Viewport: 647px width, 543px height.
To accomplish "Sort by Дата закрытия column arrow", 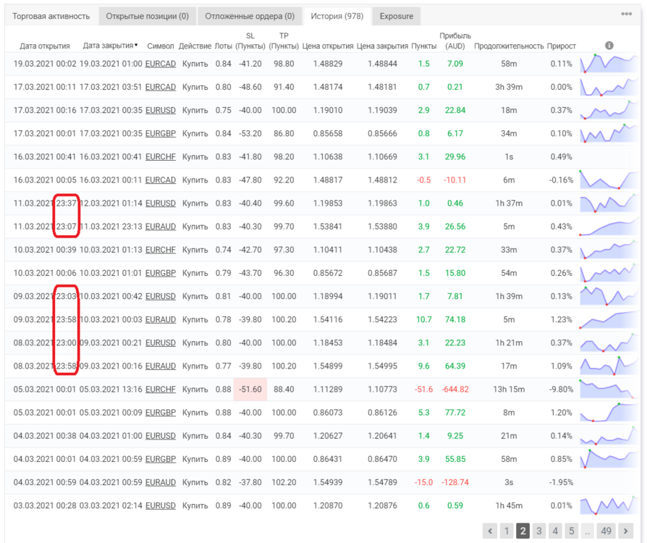I will [136, 45].
